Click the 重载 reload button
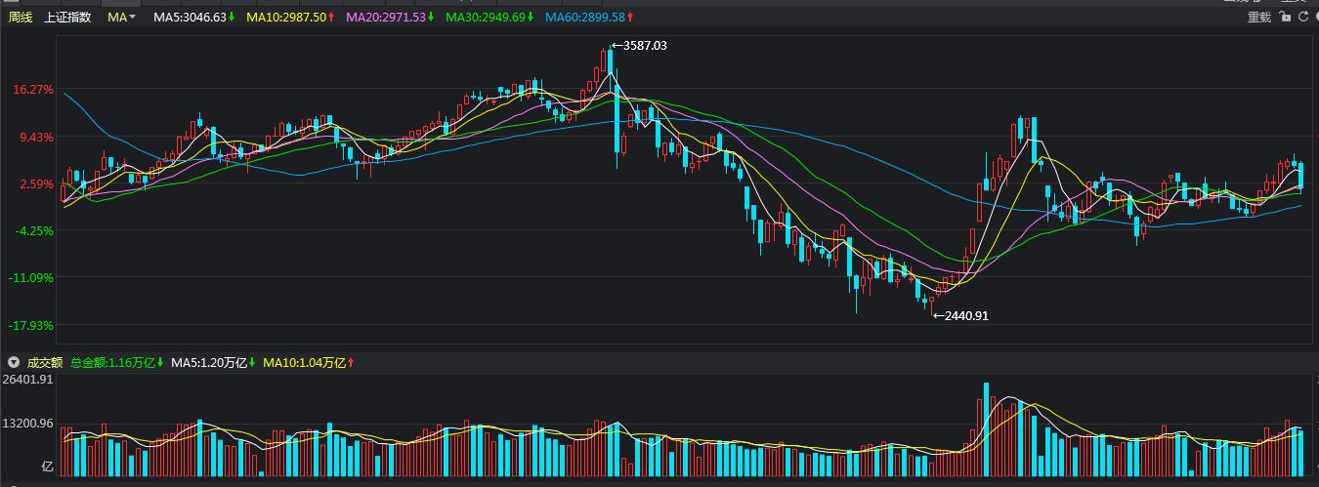The width and height of the screenshot is (1319, 487). (x=1259, y=18)
